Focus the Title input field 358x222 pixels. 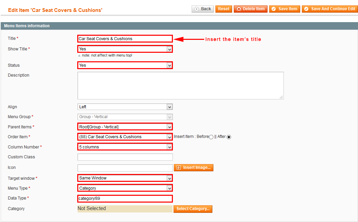(125, 38)
